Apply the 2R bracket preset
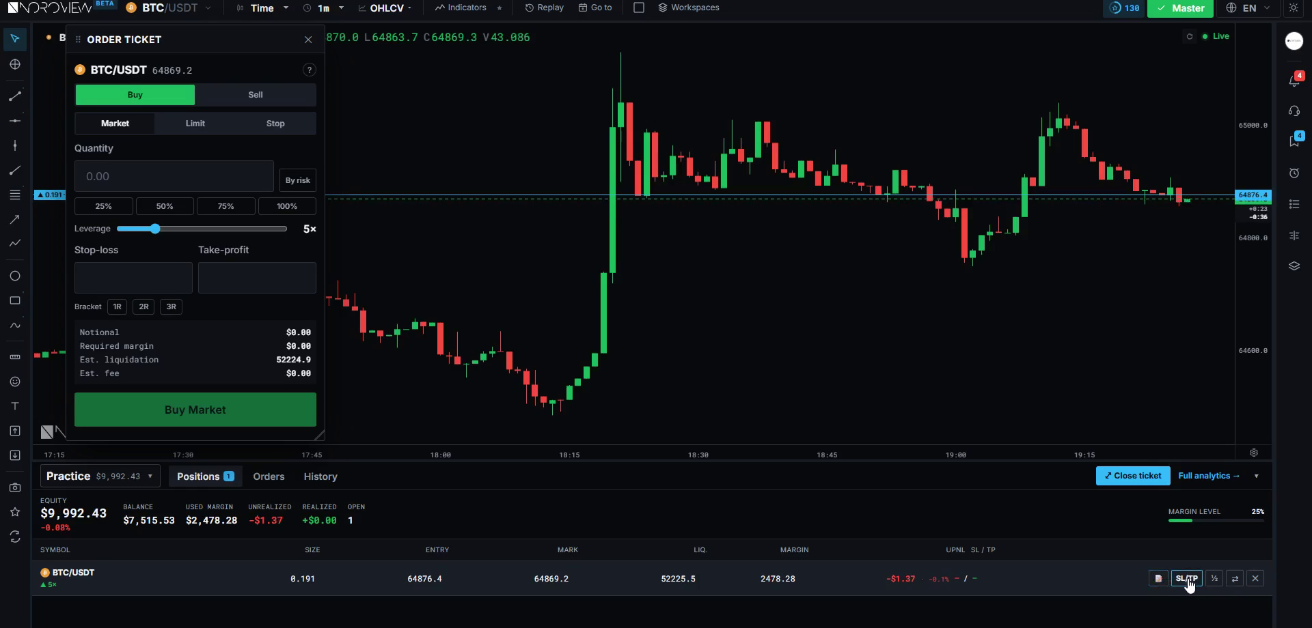The height and width of the screenshot is (628, 1312). 143,306
